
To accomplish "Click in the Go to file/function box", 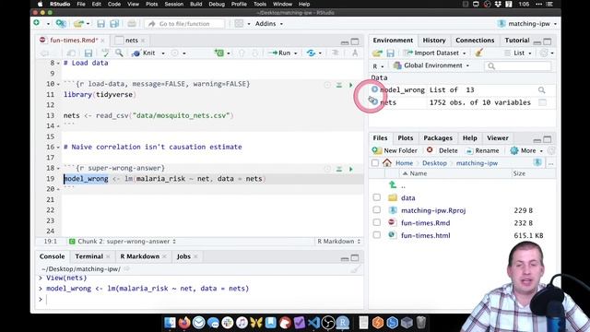I will pos(184,24).
